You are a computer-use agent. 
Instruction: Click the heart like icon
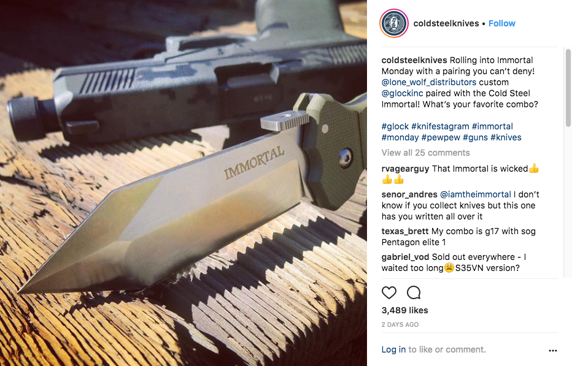pyautogui.click(x=389, y=292)
